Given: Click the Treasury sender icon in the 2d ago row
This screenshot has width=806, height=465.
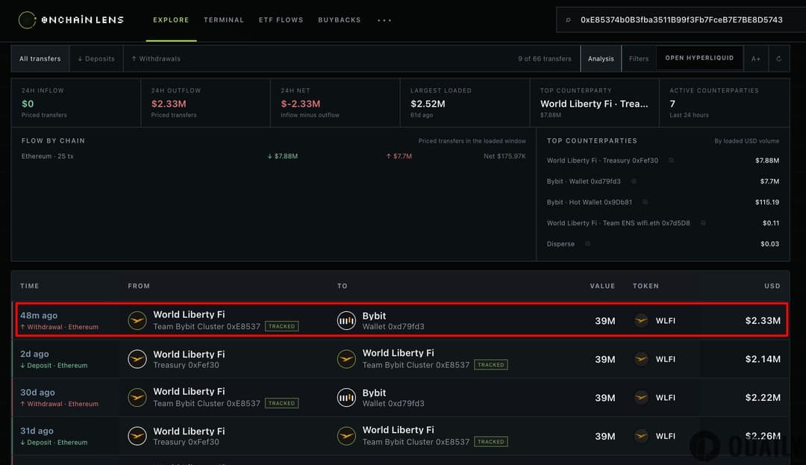Looking at the screenshot, I should 137,359.
